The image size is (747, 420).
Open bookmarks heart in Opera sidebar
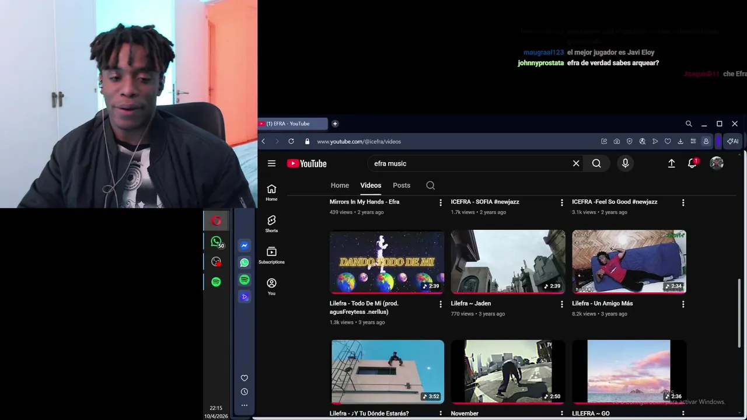tap(245, 378)
